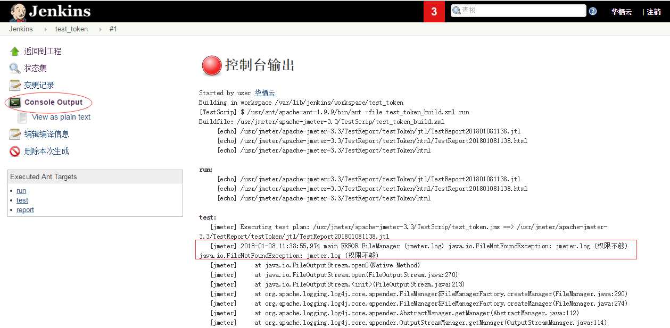The image size is (670, 328).
Task: Click the FileManager.java:274 stack line
Action: point(419,304)
